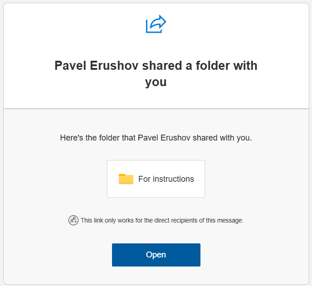Click the word "you" on heading's second line
The height and width of the screenshot is (286, 312).
tap(156, 82)
